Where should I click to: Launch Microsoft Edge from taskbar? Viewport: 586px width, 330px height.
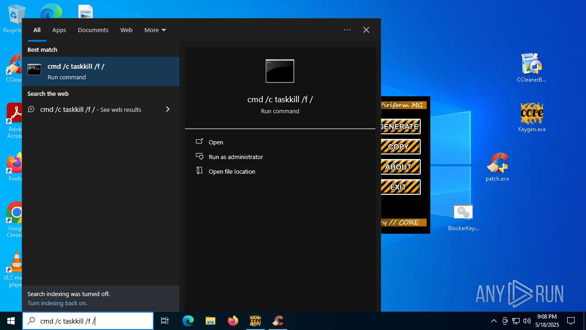pyautogui.click(x=188, y=321)
